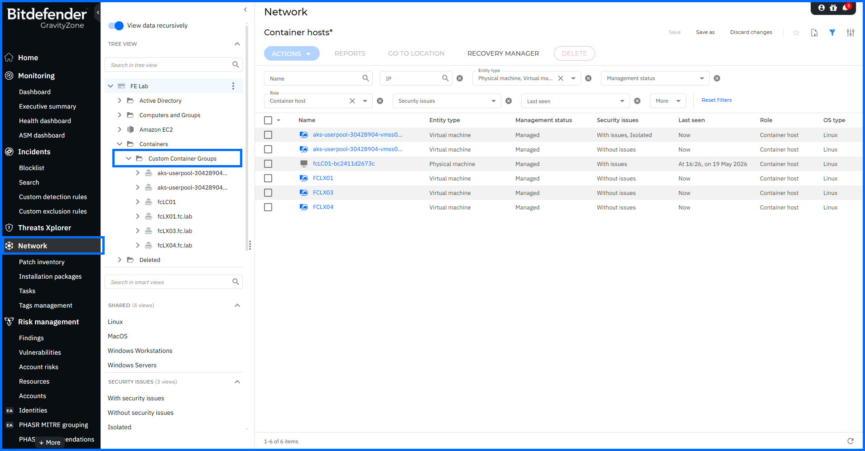The height and width of the screenshot is (451, 865).
Task: Check the second aks-userpool row checkbox
Action: (x=268, y=149)
